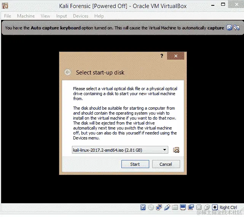Open the Help menu
This screenshot has width=244, height=217.
pos(99,16)
